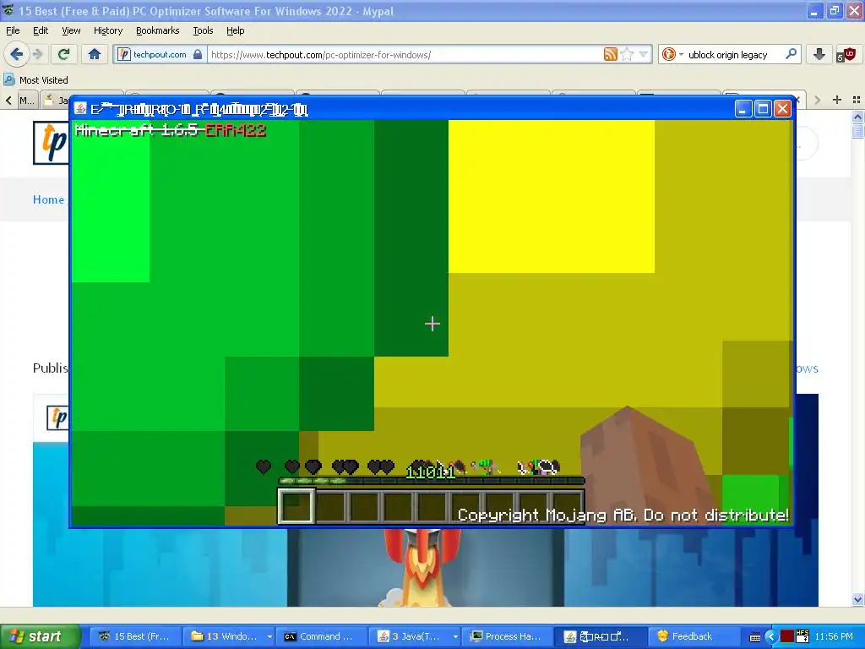Screen dimensions: 865x649
Task: Click the small tp logo in article banner
Action: point(58,418)
